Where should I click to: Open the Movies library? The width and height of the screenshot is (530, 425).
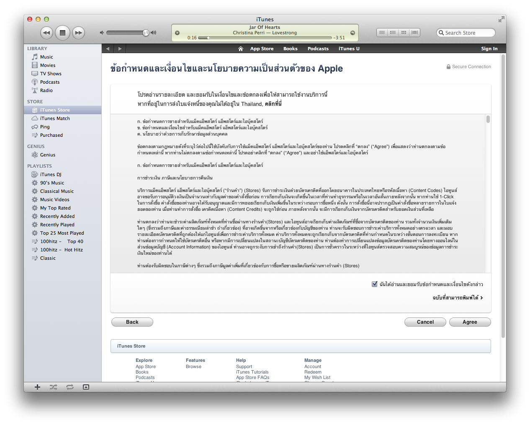pos(63,65)
